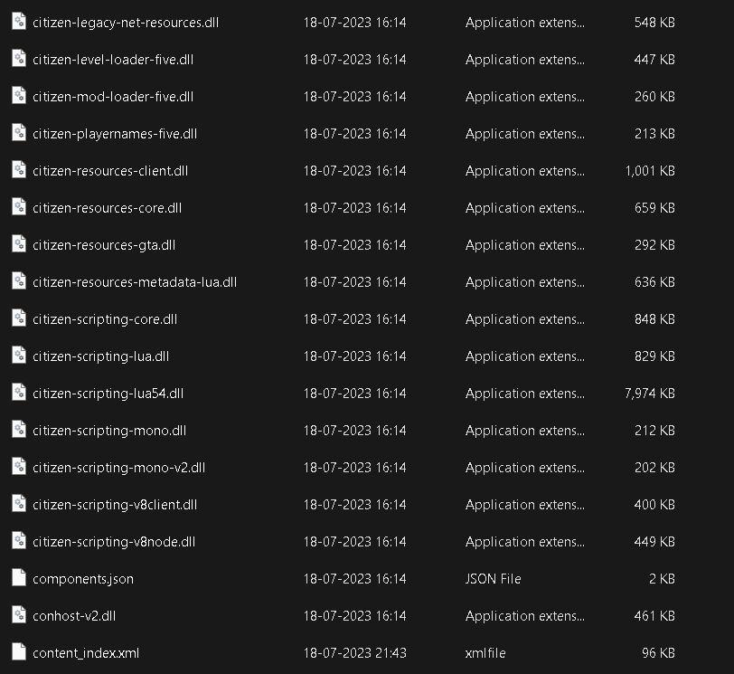Select the citizen-scripting-core.dll filename
This screenshot has height=674, width=734.
(105, 319)
